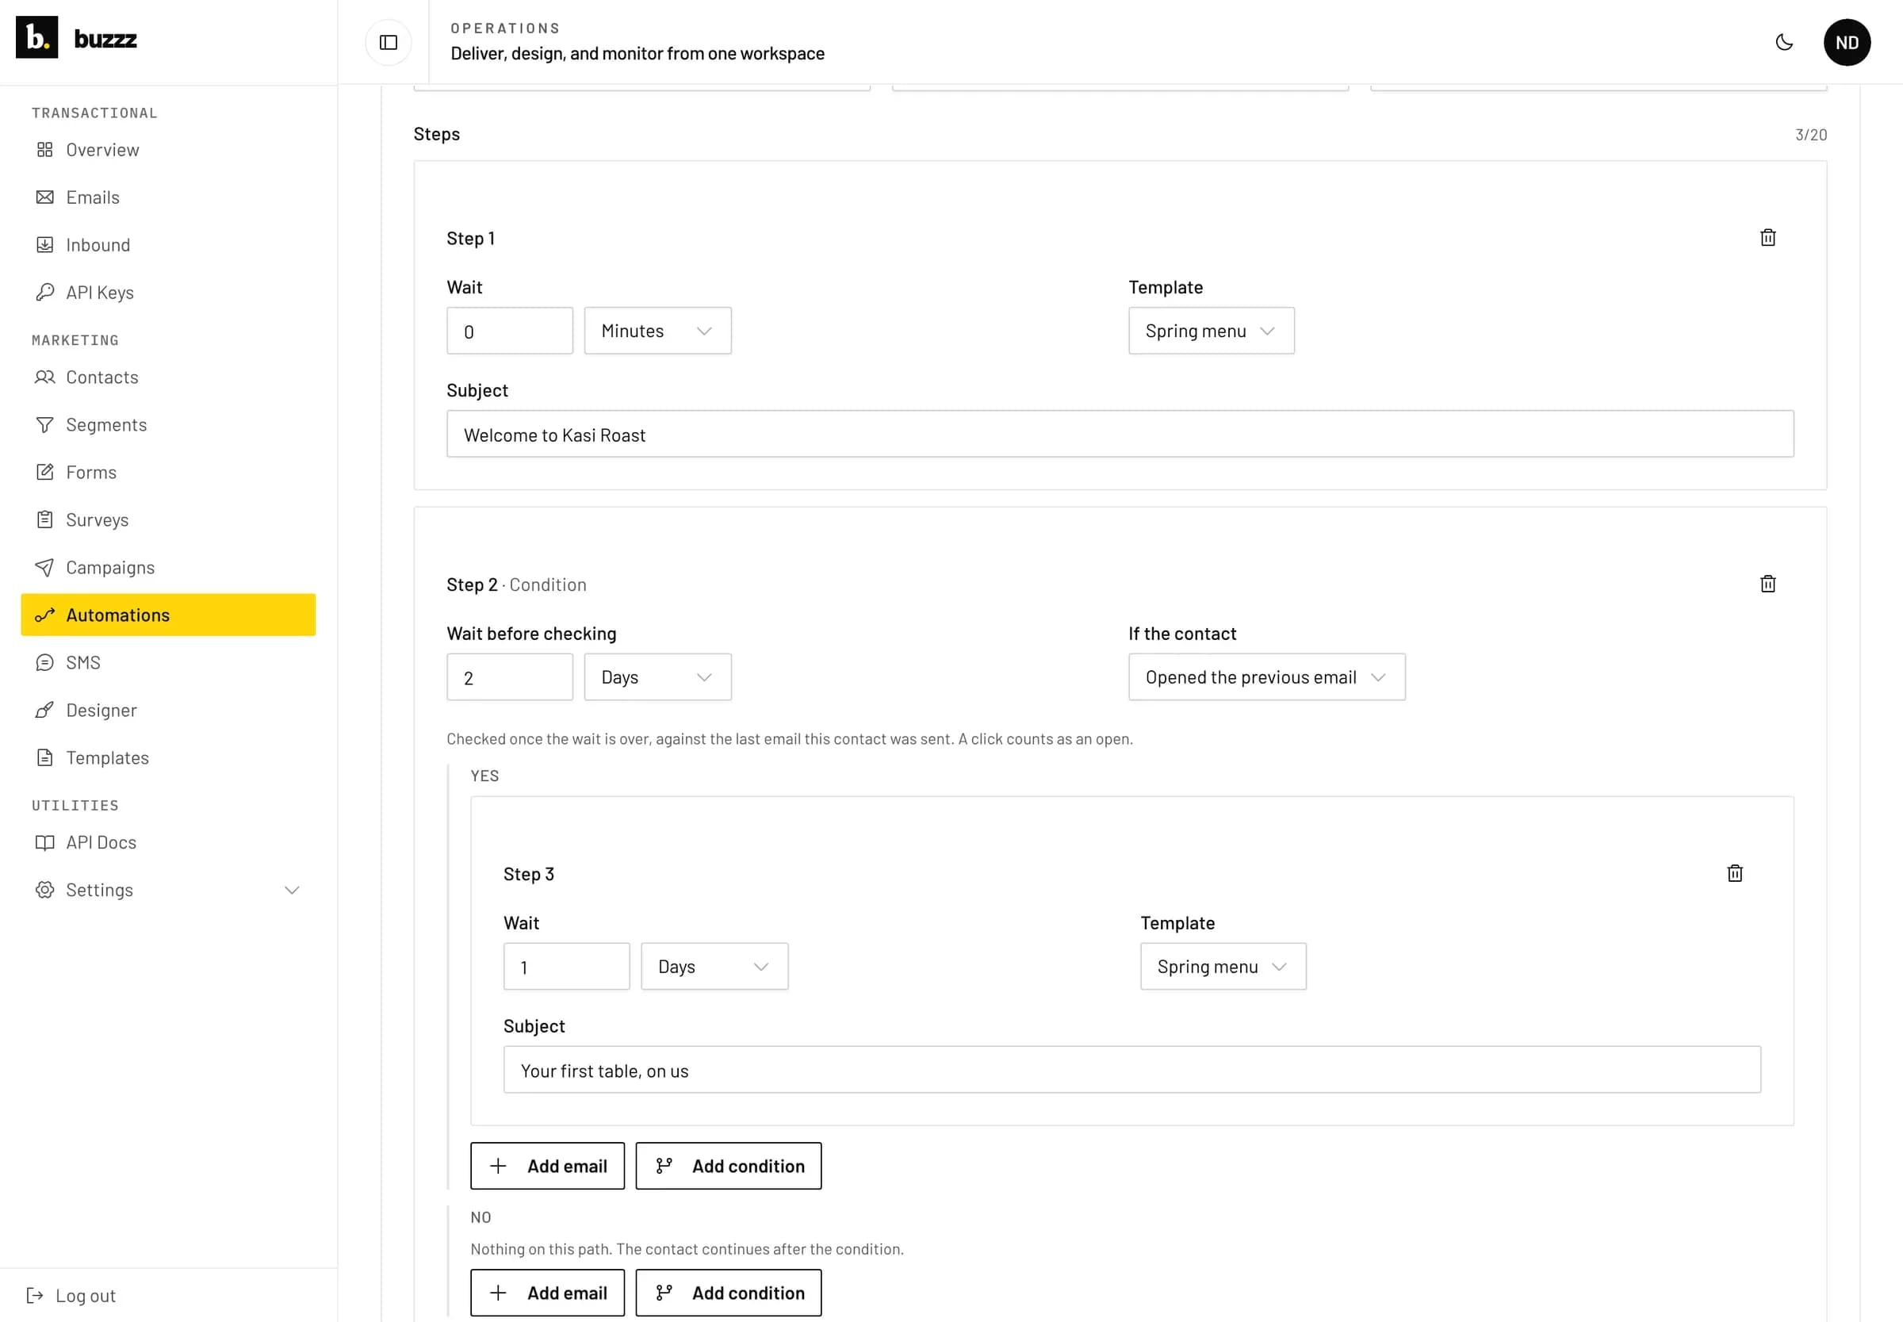Image resolution: width=1903 pixels, height=1322 pixels.
Task: Delete Step 2 condition trash icon
Action: [1768, 584]
